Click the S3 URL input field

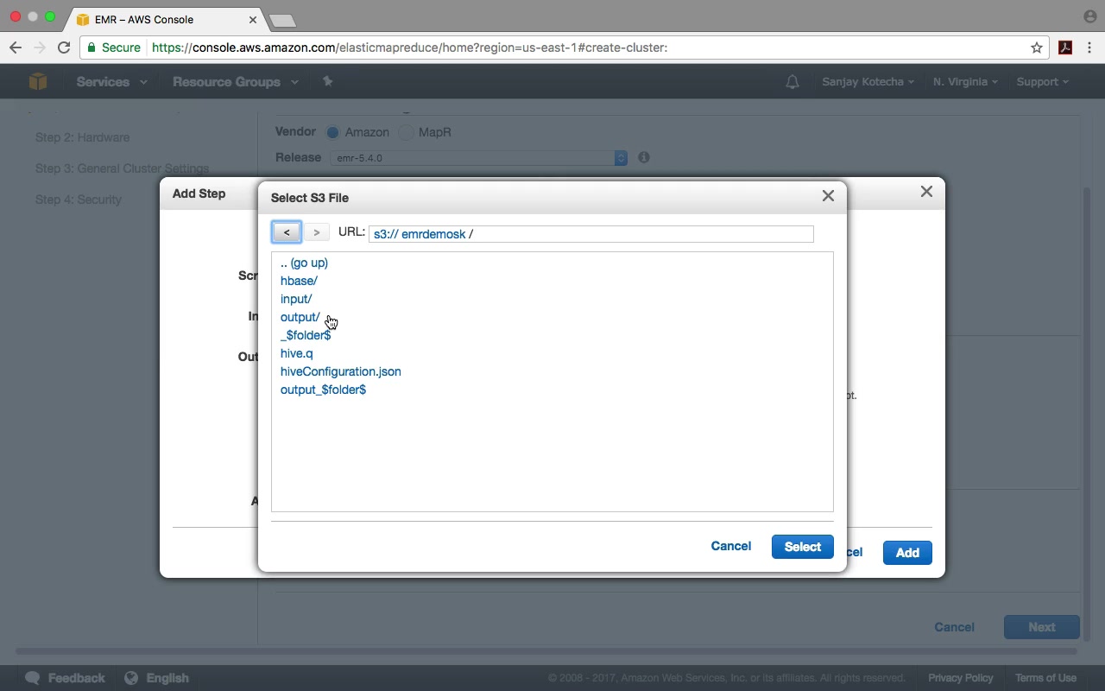pos(591,234)
